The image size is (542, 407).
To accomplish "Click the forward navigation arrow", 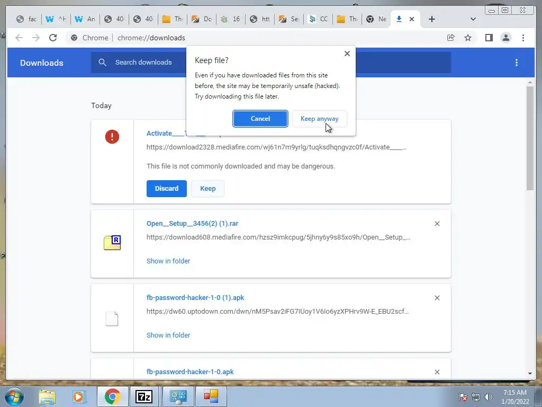I will click(x=36, y=38).
